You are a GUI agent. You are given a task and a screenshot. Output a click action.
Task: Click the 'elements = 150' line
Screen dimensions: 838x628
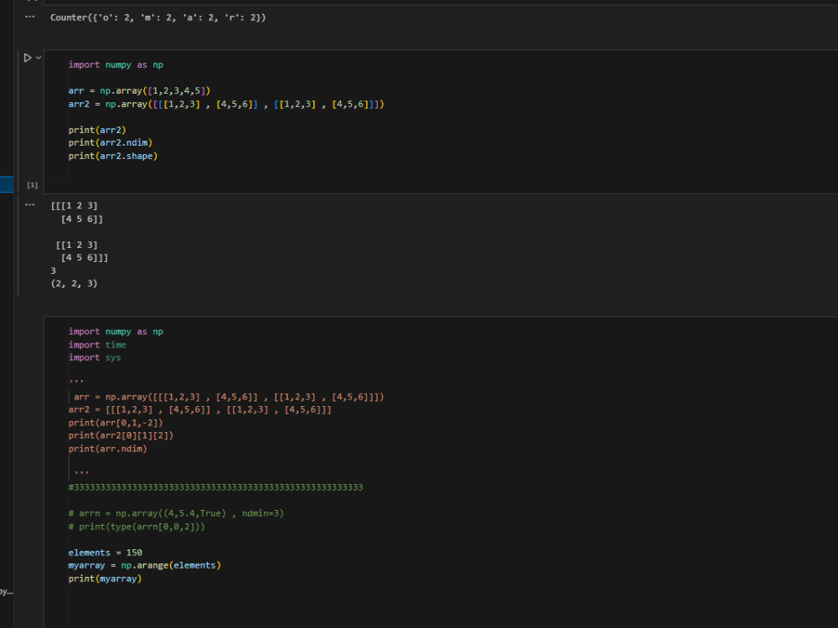[x=106, y=553]
